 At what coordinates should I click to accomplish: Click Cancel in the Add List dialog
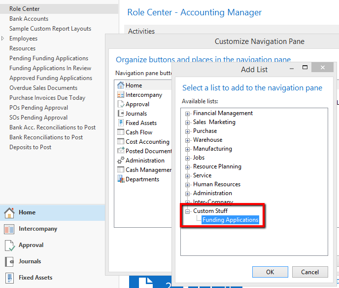point(310,272)
